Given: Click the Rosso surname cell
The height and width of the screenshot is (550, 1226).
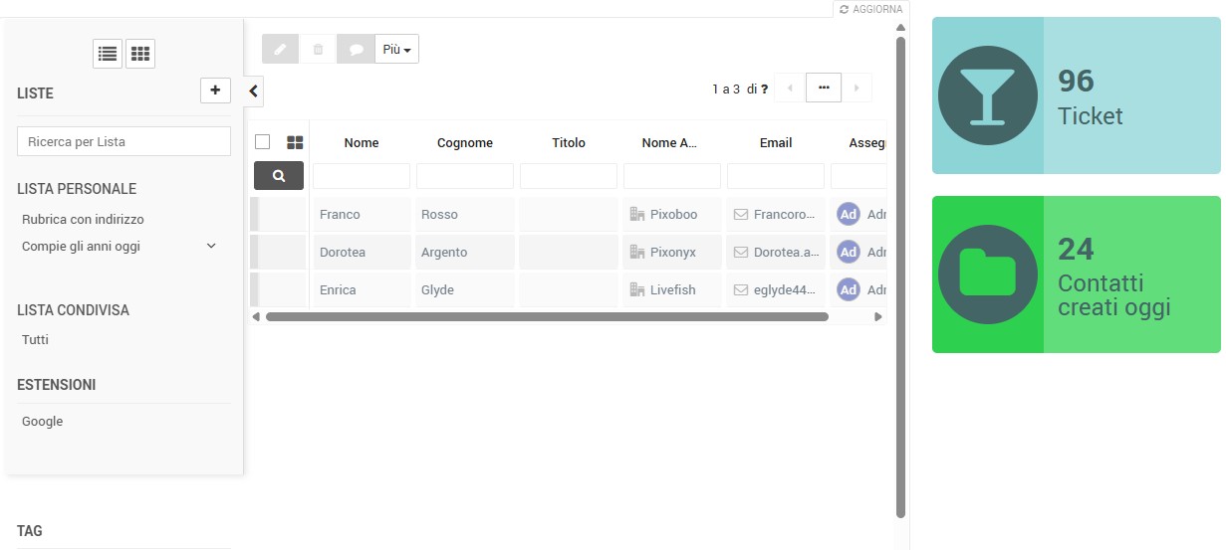Looking at the screenshot, I should [465, 215].
